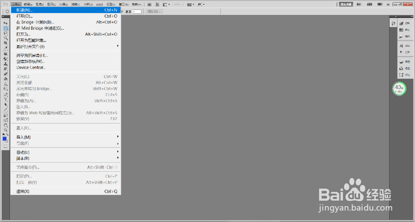
Task: Select the Elliptical Marquee tool in toolbox
Action: click(x=5, y=28)
